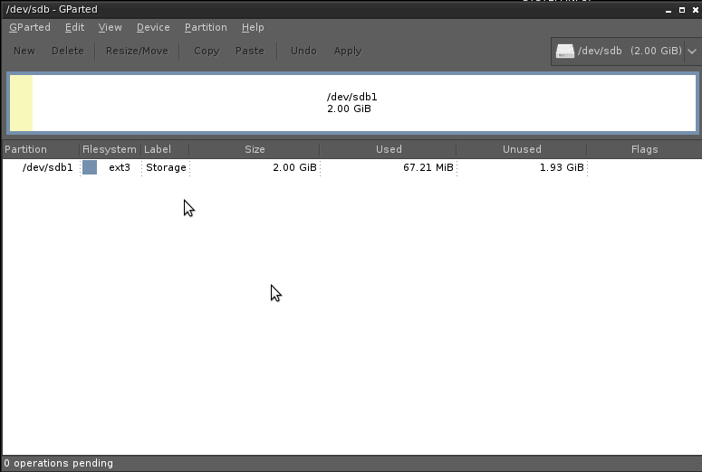The image size is (702, 472).
Task: Click the ext3 filesystem color swatch
Action: coord(90,167)
